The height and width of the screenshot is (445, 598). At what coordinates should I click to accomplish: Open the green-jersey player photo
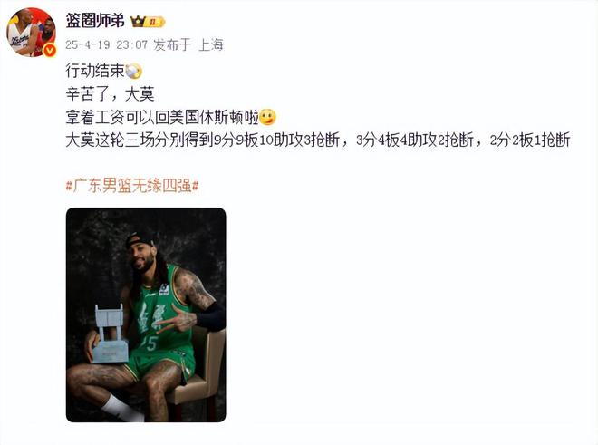[146, 314]
